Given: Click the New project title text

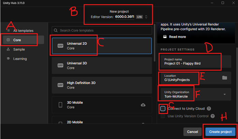Looking at the screenshot, I should coord(119,12).
